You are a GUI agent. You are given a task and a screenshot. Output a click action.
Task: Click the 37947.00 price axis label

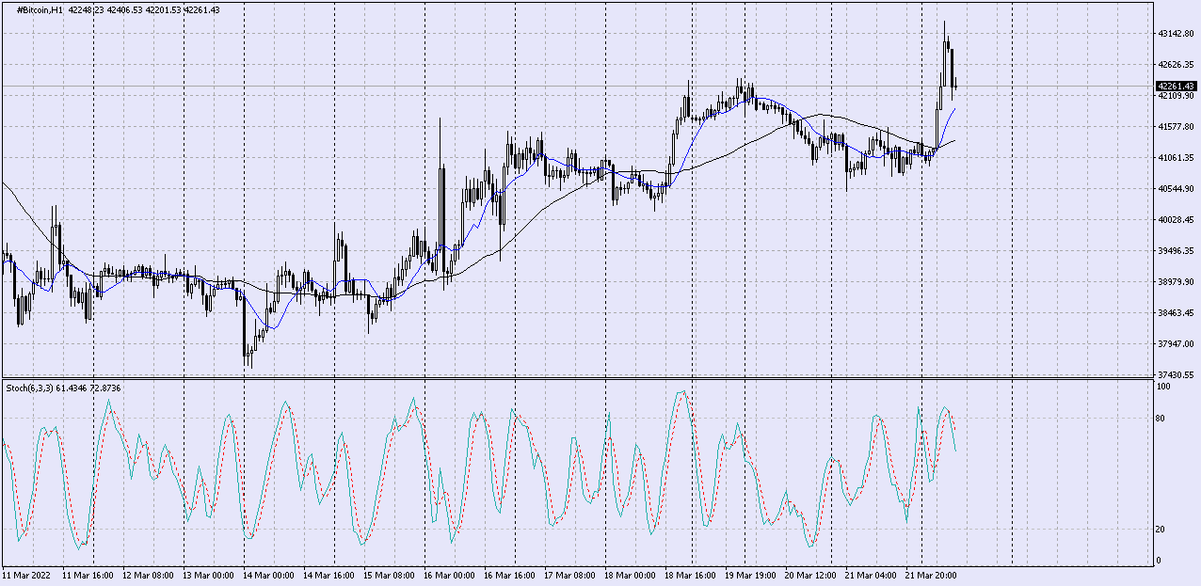click(x=1174, y=343)
